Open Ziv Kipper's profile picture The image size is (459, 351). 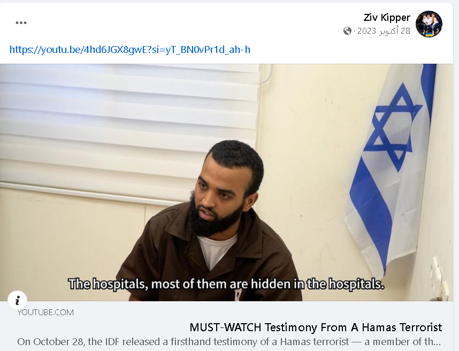point(429,24)
